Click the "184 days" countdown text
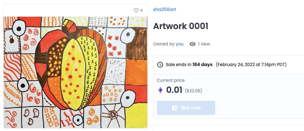This screenshot has width=304, height=131. (202, 65)
